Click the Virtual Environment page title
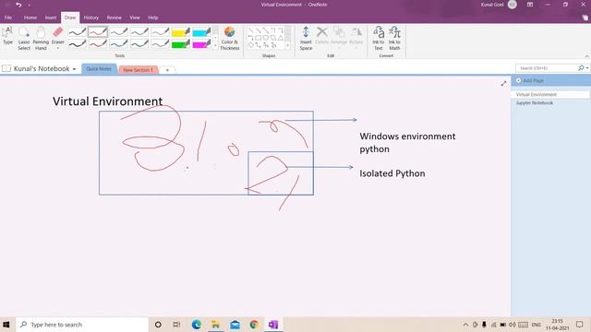 (x=107, y=101)
